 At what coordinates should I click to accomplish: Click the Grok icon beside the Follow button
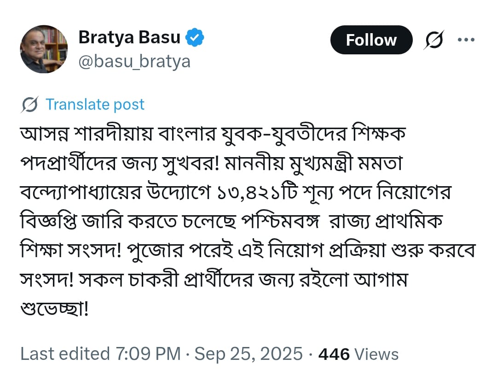click(x=434, y=40)
